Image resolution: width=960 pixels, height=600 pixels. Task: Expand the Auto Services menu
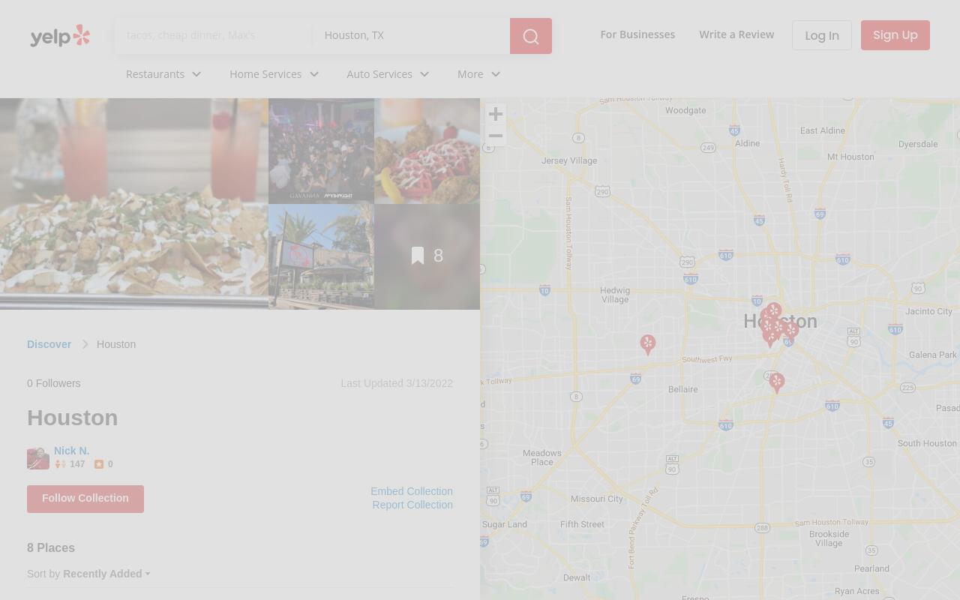(x=388, y=74)
